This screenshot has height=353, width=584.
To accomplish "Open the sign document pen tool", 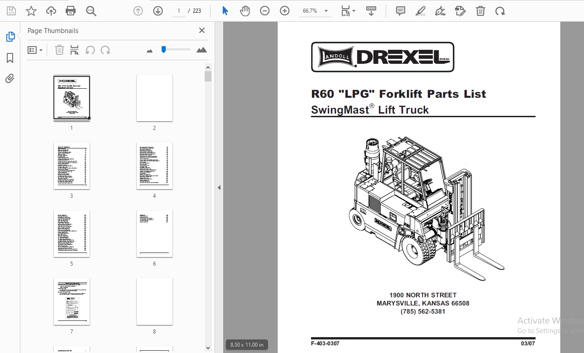I will (440, 11).
